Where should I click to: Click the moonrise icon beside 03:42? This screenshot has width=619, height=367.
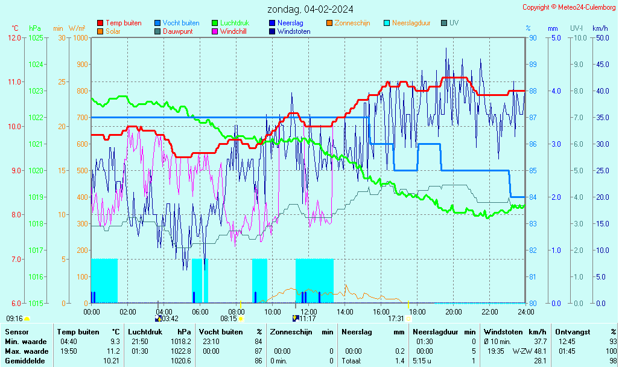point(158,318)
